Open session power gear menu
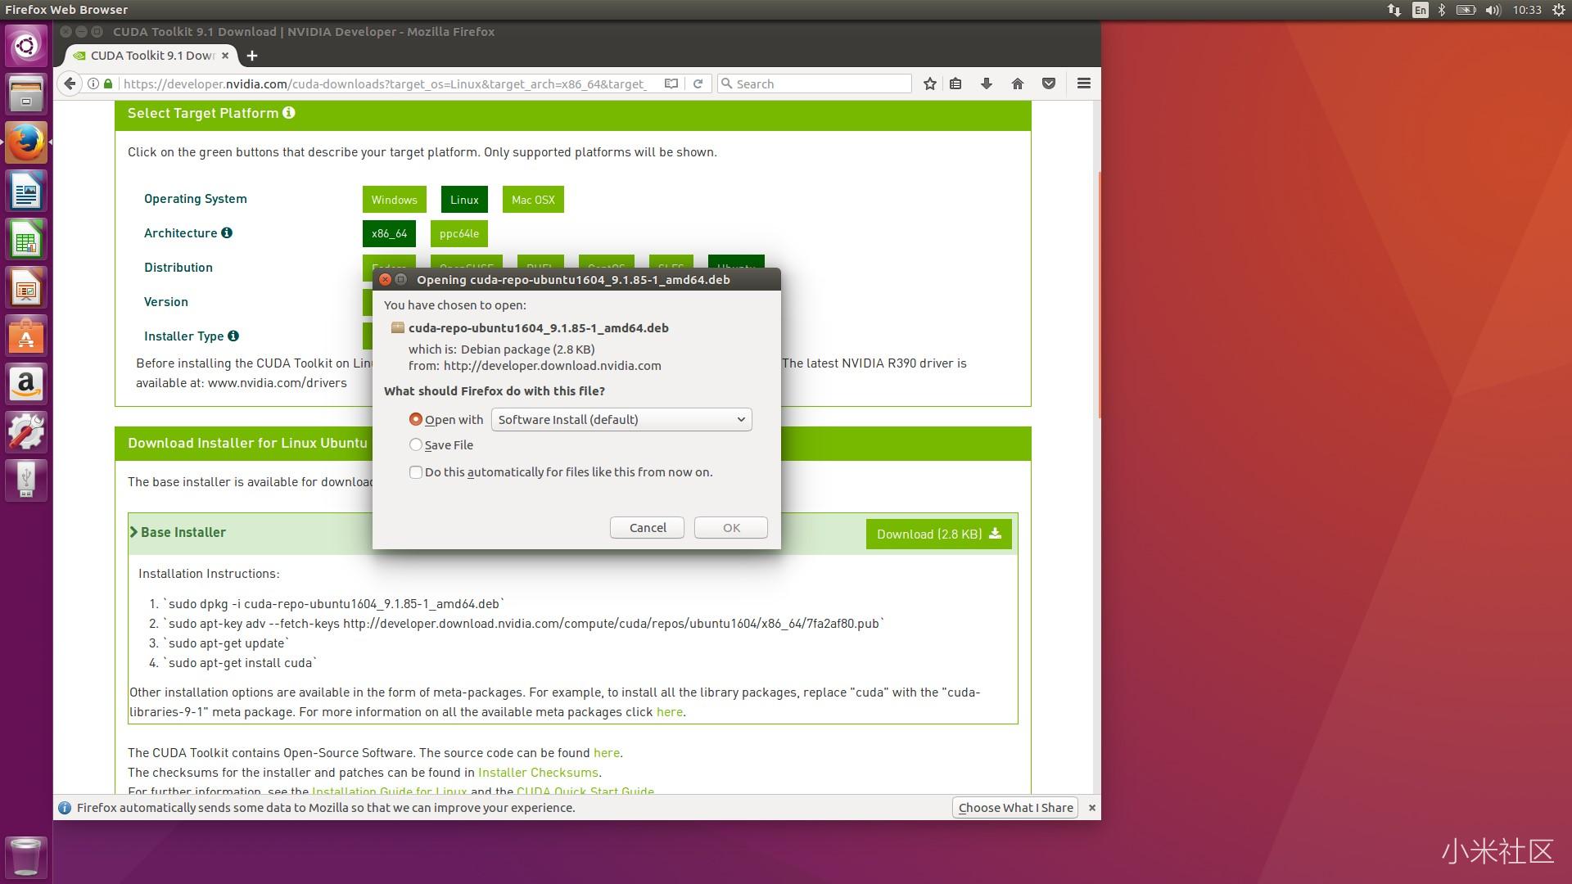Screen dimensions: 1572x884 (x=1559, y=10)
